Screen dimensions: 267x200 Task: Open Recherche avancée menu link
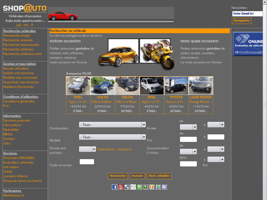pyautogui.click(x=18, y=40)
